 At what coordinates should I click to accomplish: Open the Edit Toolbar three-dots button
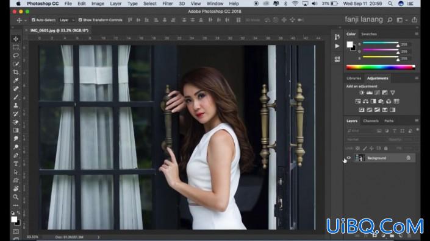(x=16, y=205)
